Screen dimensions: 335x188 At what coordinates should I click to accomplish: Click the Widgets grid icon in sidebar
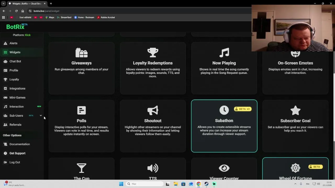(x=5, y=52)
